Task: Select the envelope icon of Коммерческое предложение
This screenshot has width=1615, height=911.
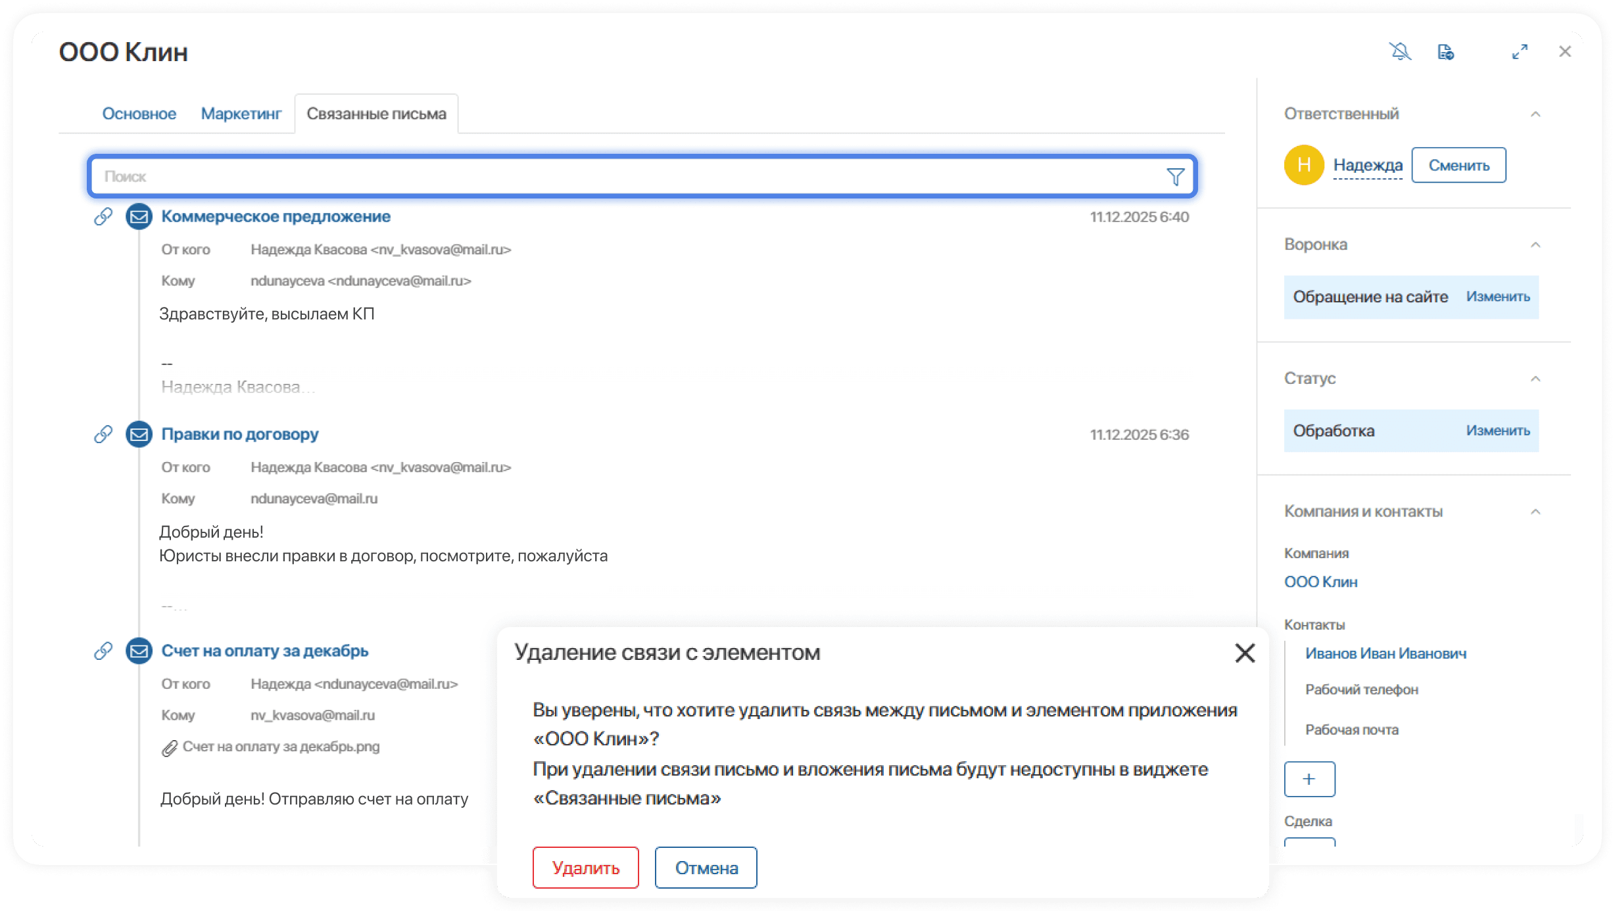Action: (x=139, y=216)
